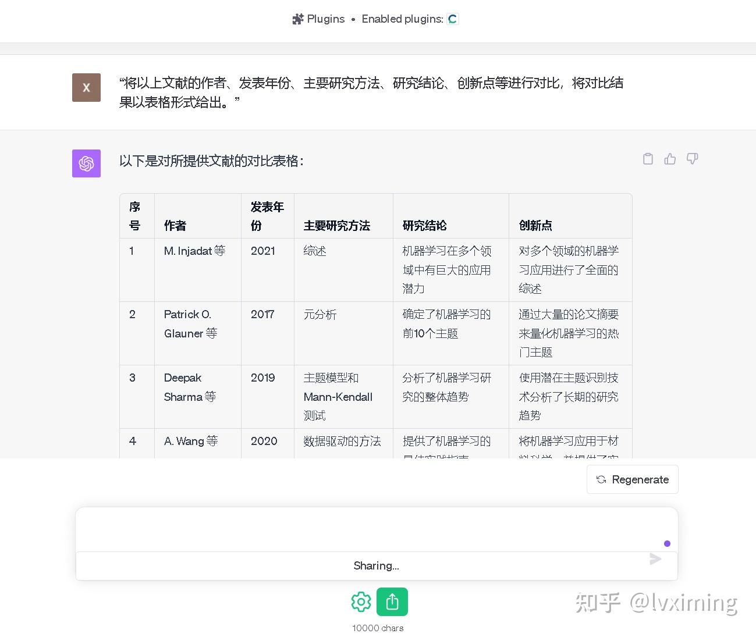This screenshot has height=637, width=756.
Task: Select the "Deepak Sharma 等" table cell
Action: 190,387
